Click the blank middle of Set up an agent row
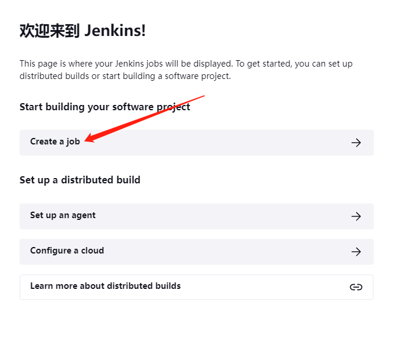The height and width of the screenshot is (339, 414). coord(224,216)
